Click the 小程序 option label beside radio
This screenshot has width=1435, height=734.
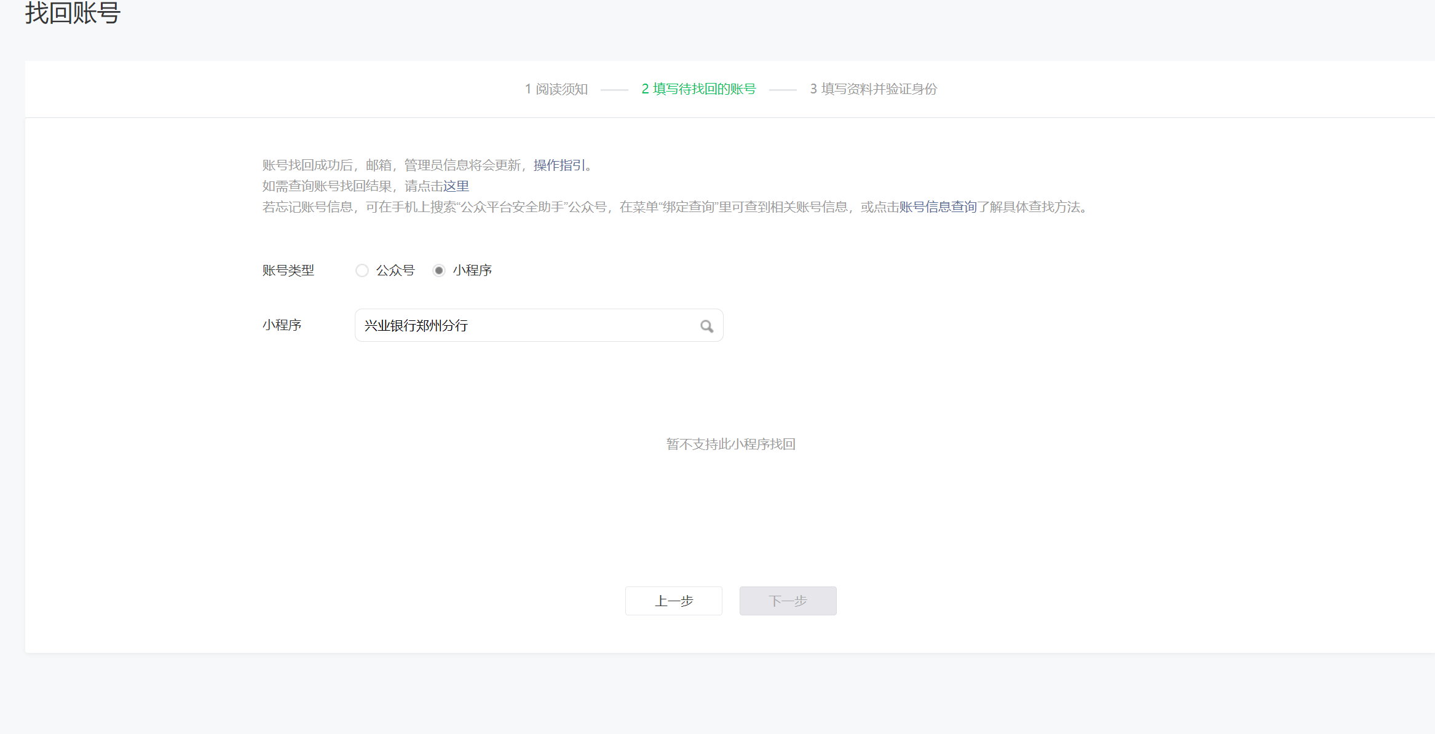[472, 270]
